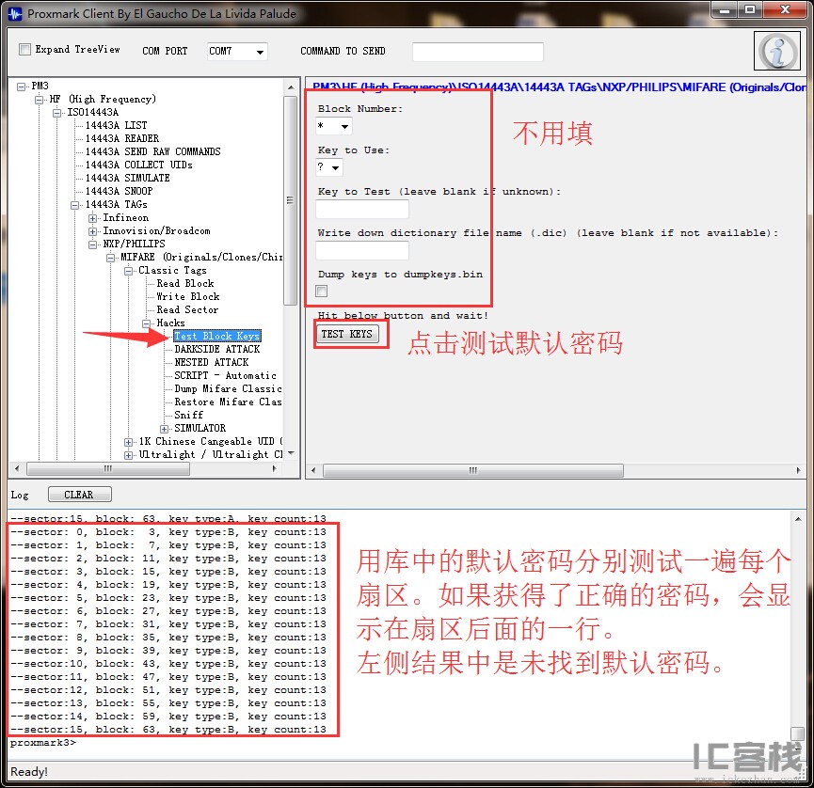Screen dimensions: 814x788
Task: Collapse the NXP/PHILIPS tree node
Action: tap(92, 244)
